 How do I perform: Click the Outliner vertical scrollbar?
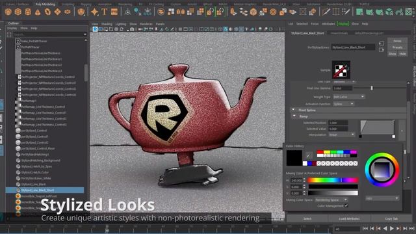(x=86, y=73)
